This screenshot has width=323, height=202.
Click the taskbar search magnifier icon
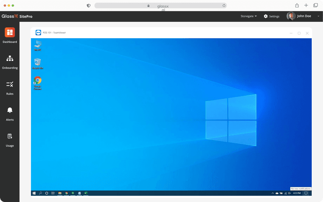point(41,193)
